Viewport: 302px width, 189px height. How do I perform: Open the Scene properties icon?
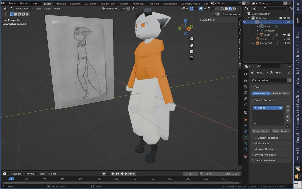pyautogui.click(x=246, y=99)
